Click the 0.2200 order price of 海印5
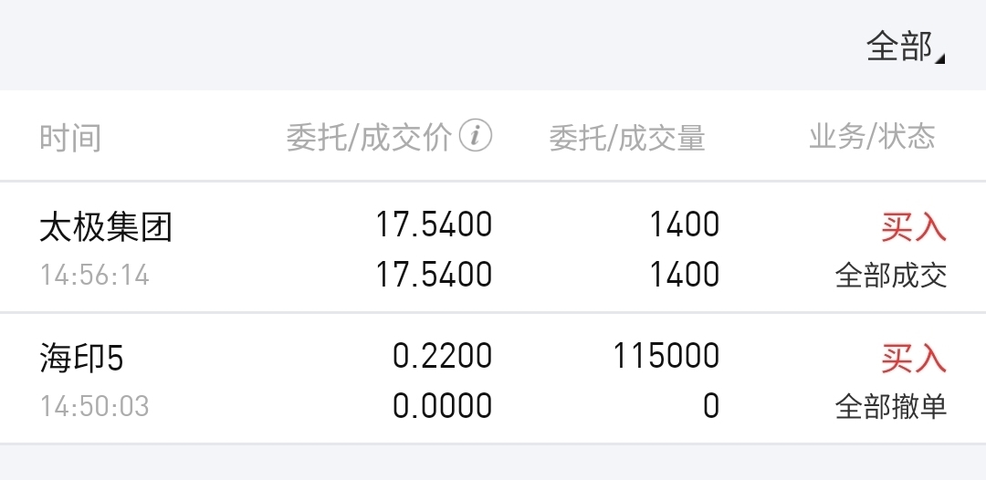 pyautogui.click(x=442, y=356)
